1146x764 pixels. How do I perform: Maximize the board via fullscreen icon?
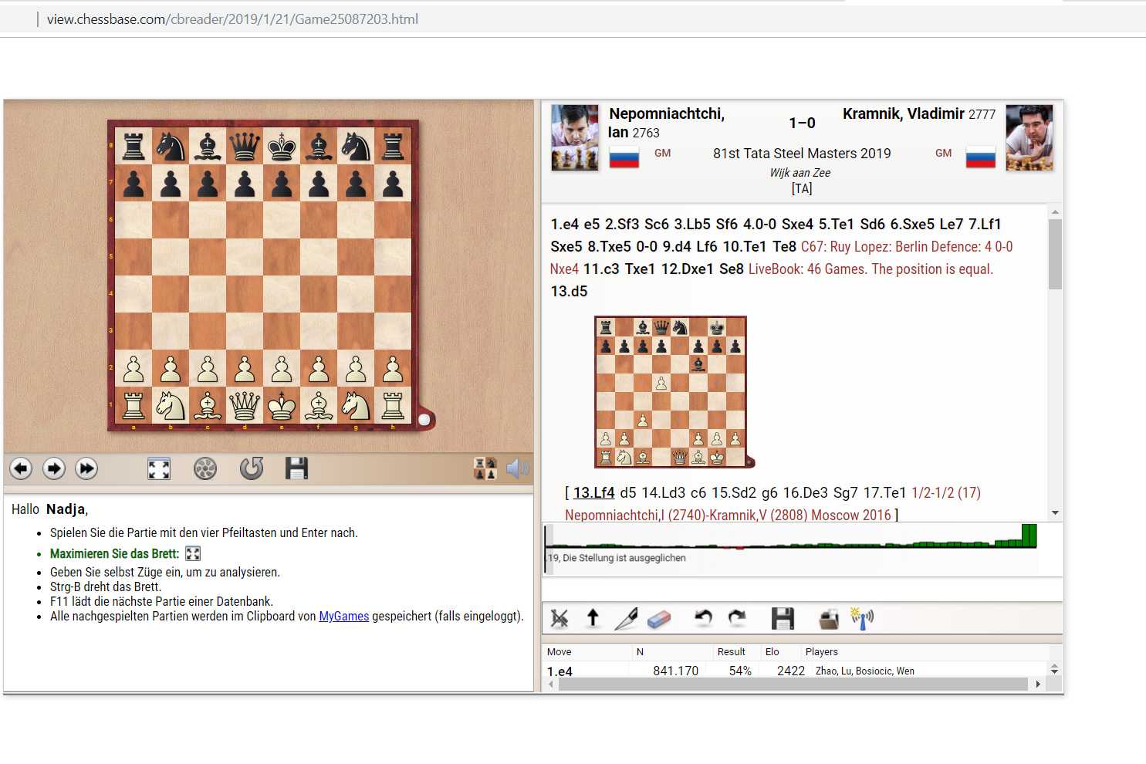159,468
